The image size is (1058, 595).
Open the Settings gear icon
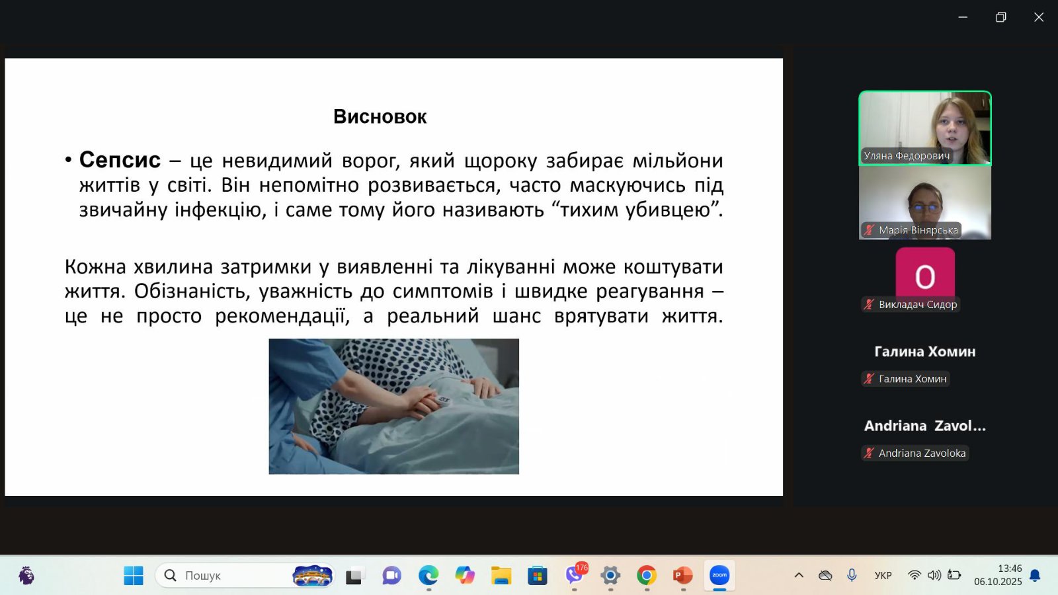click(610, 575)
